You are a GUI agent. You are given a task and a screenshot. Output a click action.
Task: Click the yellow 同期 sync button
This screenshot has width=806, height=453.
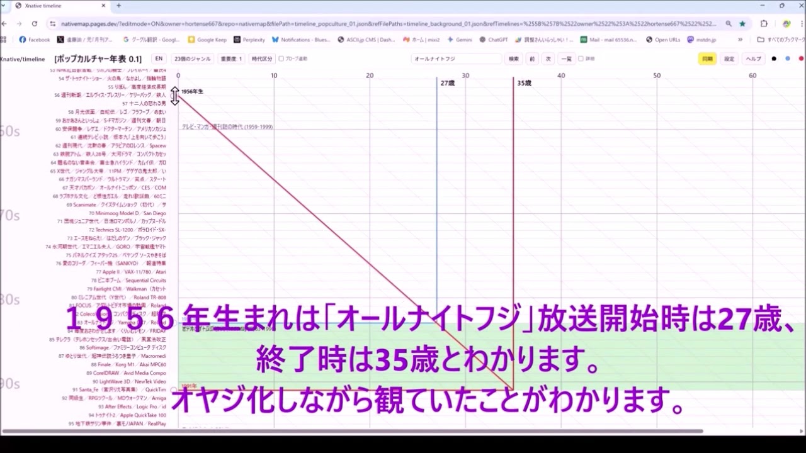pos(707,59)
